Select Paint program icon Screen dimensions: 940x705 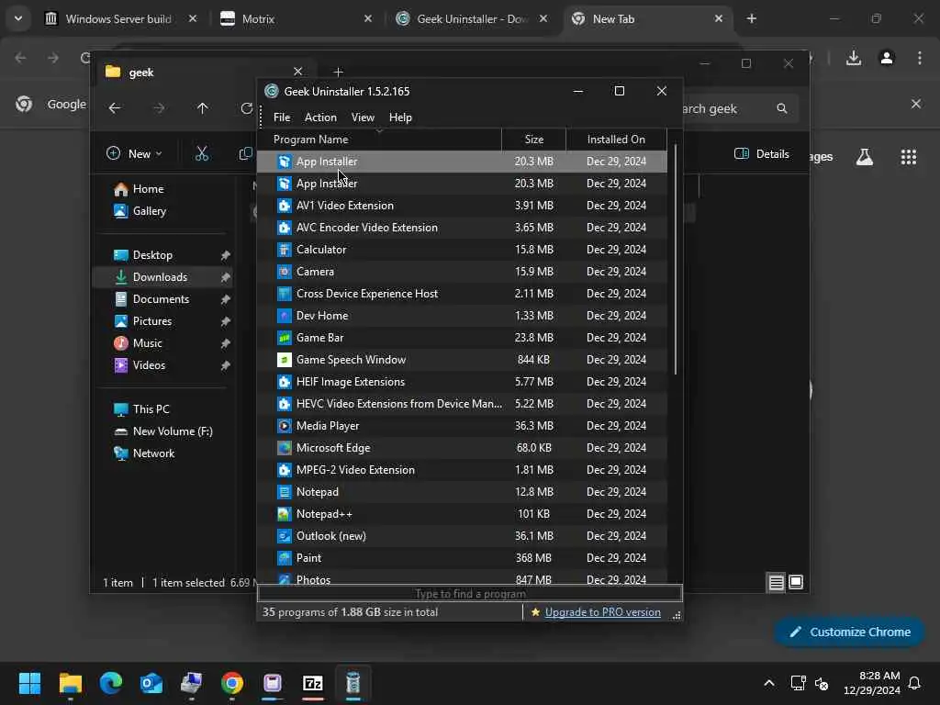(285, 558)
